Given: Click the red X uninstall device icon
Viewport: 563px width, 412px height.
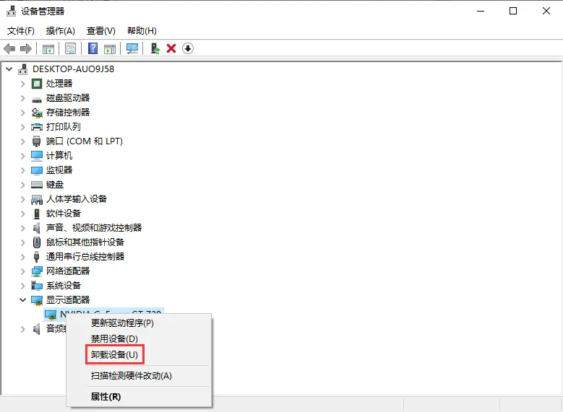Looking at the screenshot, I should [x=171, y=48].
